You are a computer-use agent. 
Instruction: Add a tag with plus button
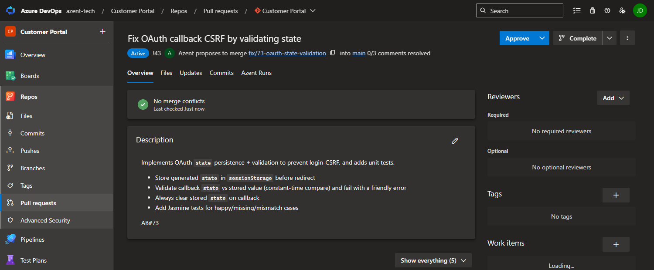tap(616, 195)
